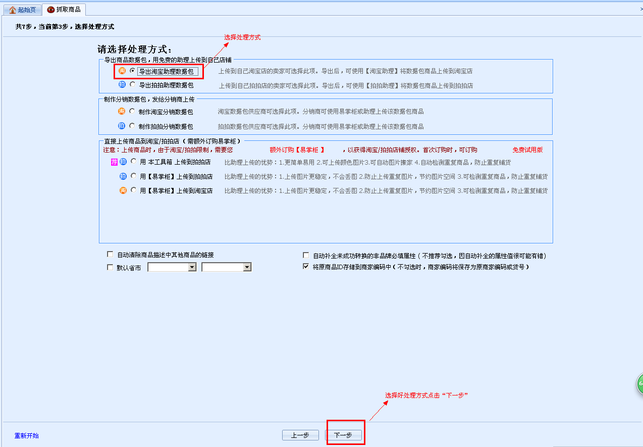Click description 淘宝数据包供应商可选择此项
The image size is (643, 447).
[259, 112]
